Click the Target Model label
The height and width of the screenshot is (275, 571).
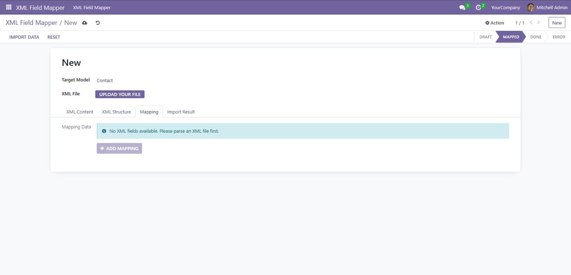coord(75,80)
